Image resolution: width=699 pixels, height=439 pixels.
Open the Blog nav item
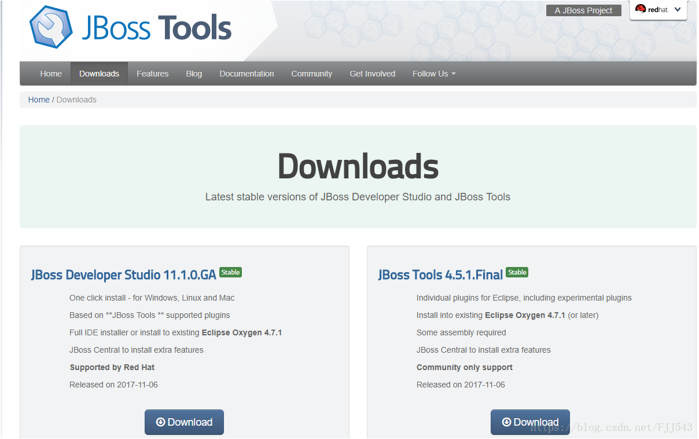pos(194,74)
